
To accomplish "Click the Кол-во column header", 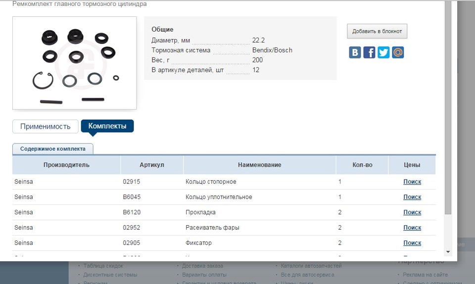I will (x=362, y=165).
